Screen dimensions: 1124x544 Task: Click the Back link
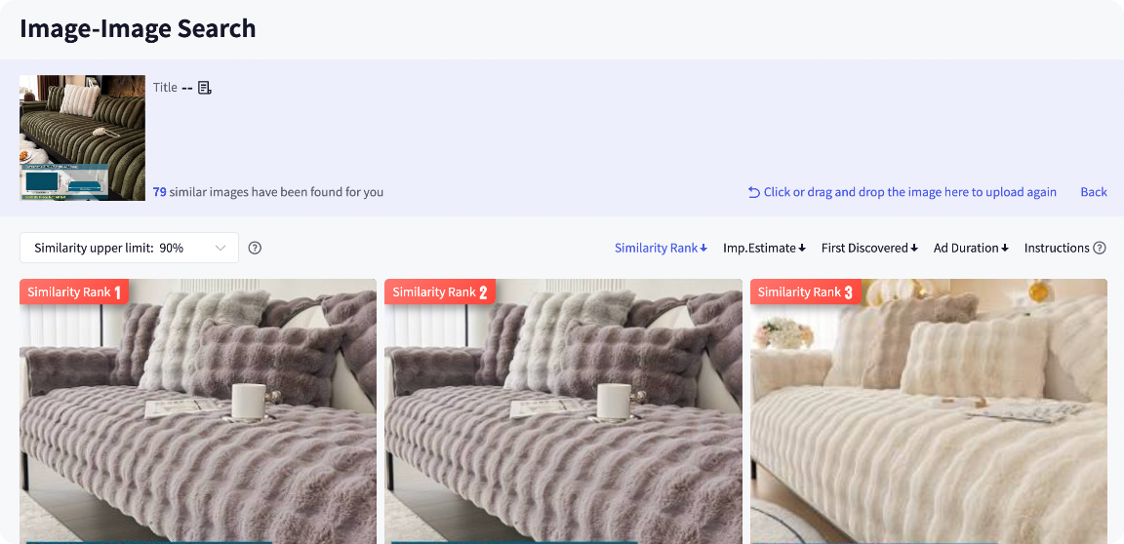(x=1094, y=192)
